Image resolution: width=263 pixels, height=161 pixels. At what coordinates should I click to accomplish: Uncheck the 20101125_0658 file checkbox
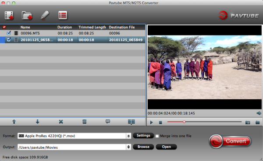(9, 40)
